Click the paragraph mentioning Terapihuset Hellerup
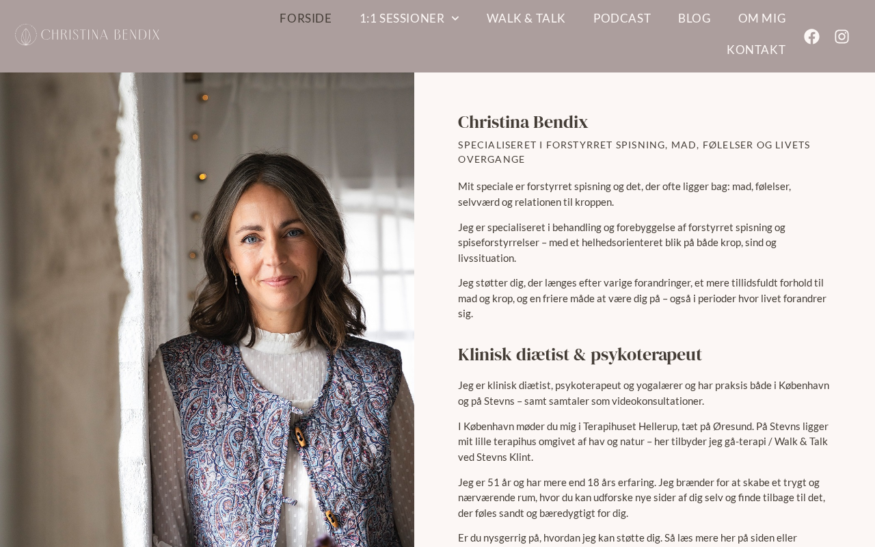Image resolution: width=875 pixels, height=547 pixels. pyautogui.click(x=644, y=442)
